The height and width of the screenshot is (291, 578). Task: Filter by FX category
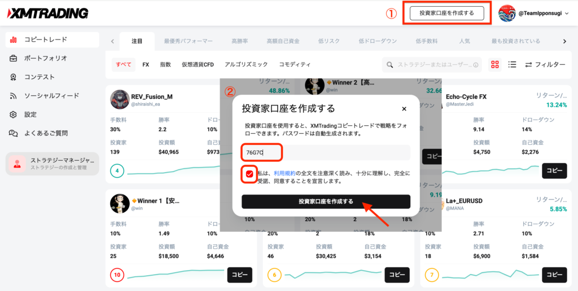click(146, 64)
